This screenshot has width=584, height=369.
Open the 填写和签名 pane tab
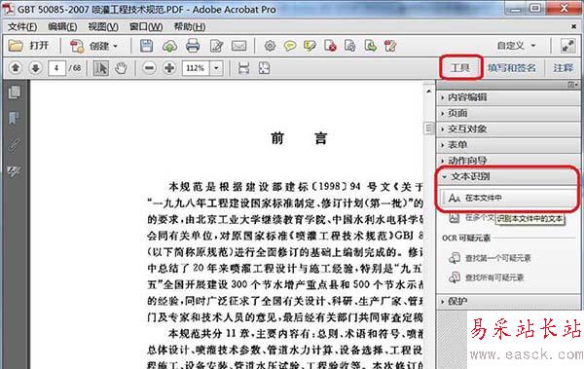[512, 68]
